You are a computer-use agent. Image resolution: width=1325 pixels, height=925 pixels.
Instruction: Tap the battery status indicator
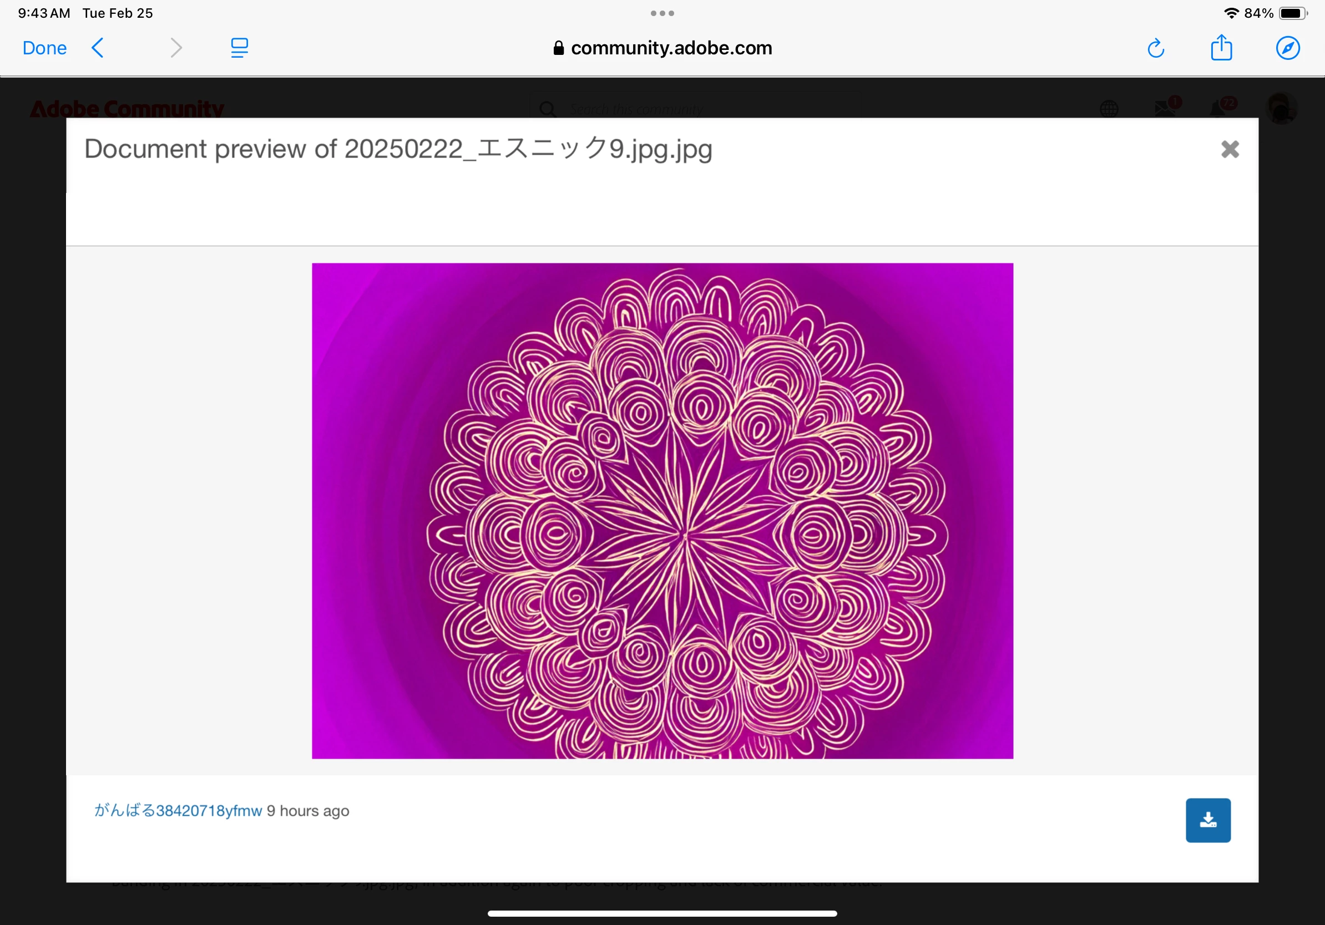(1293, 13)
